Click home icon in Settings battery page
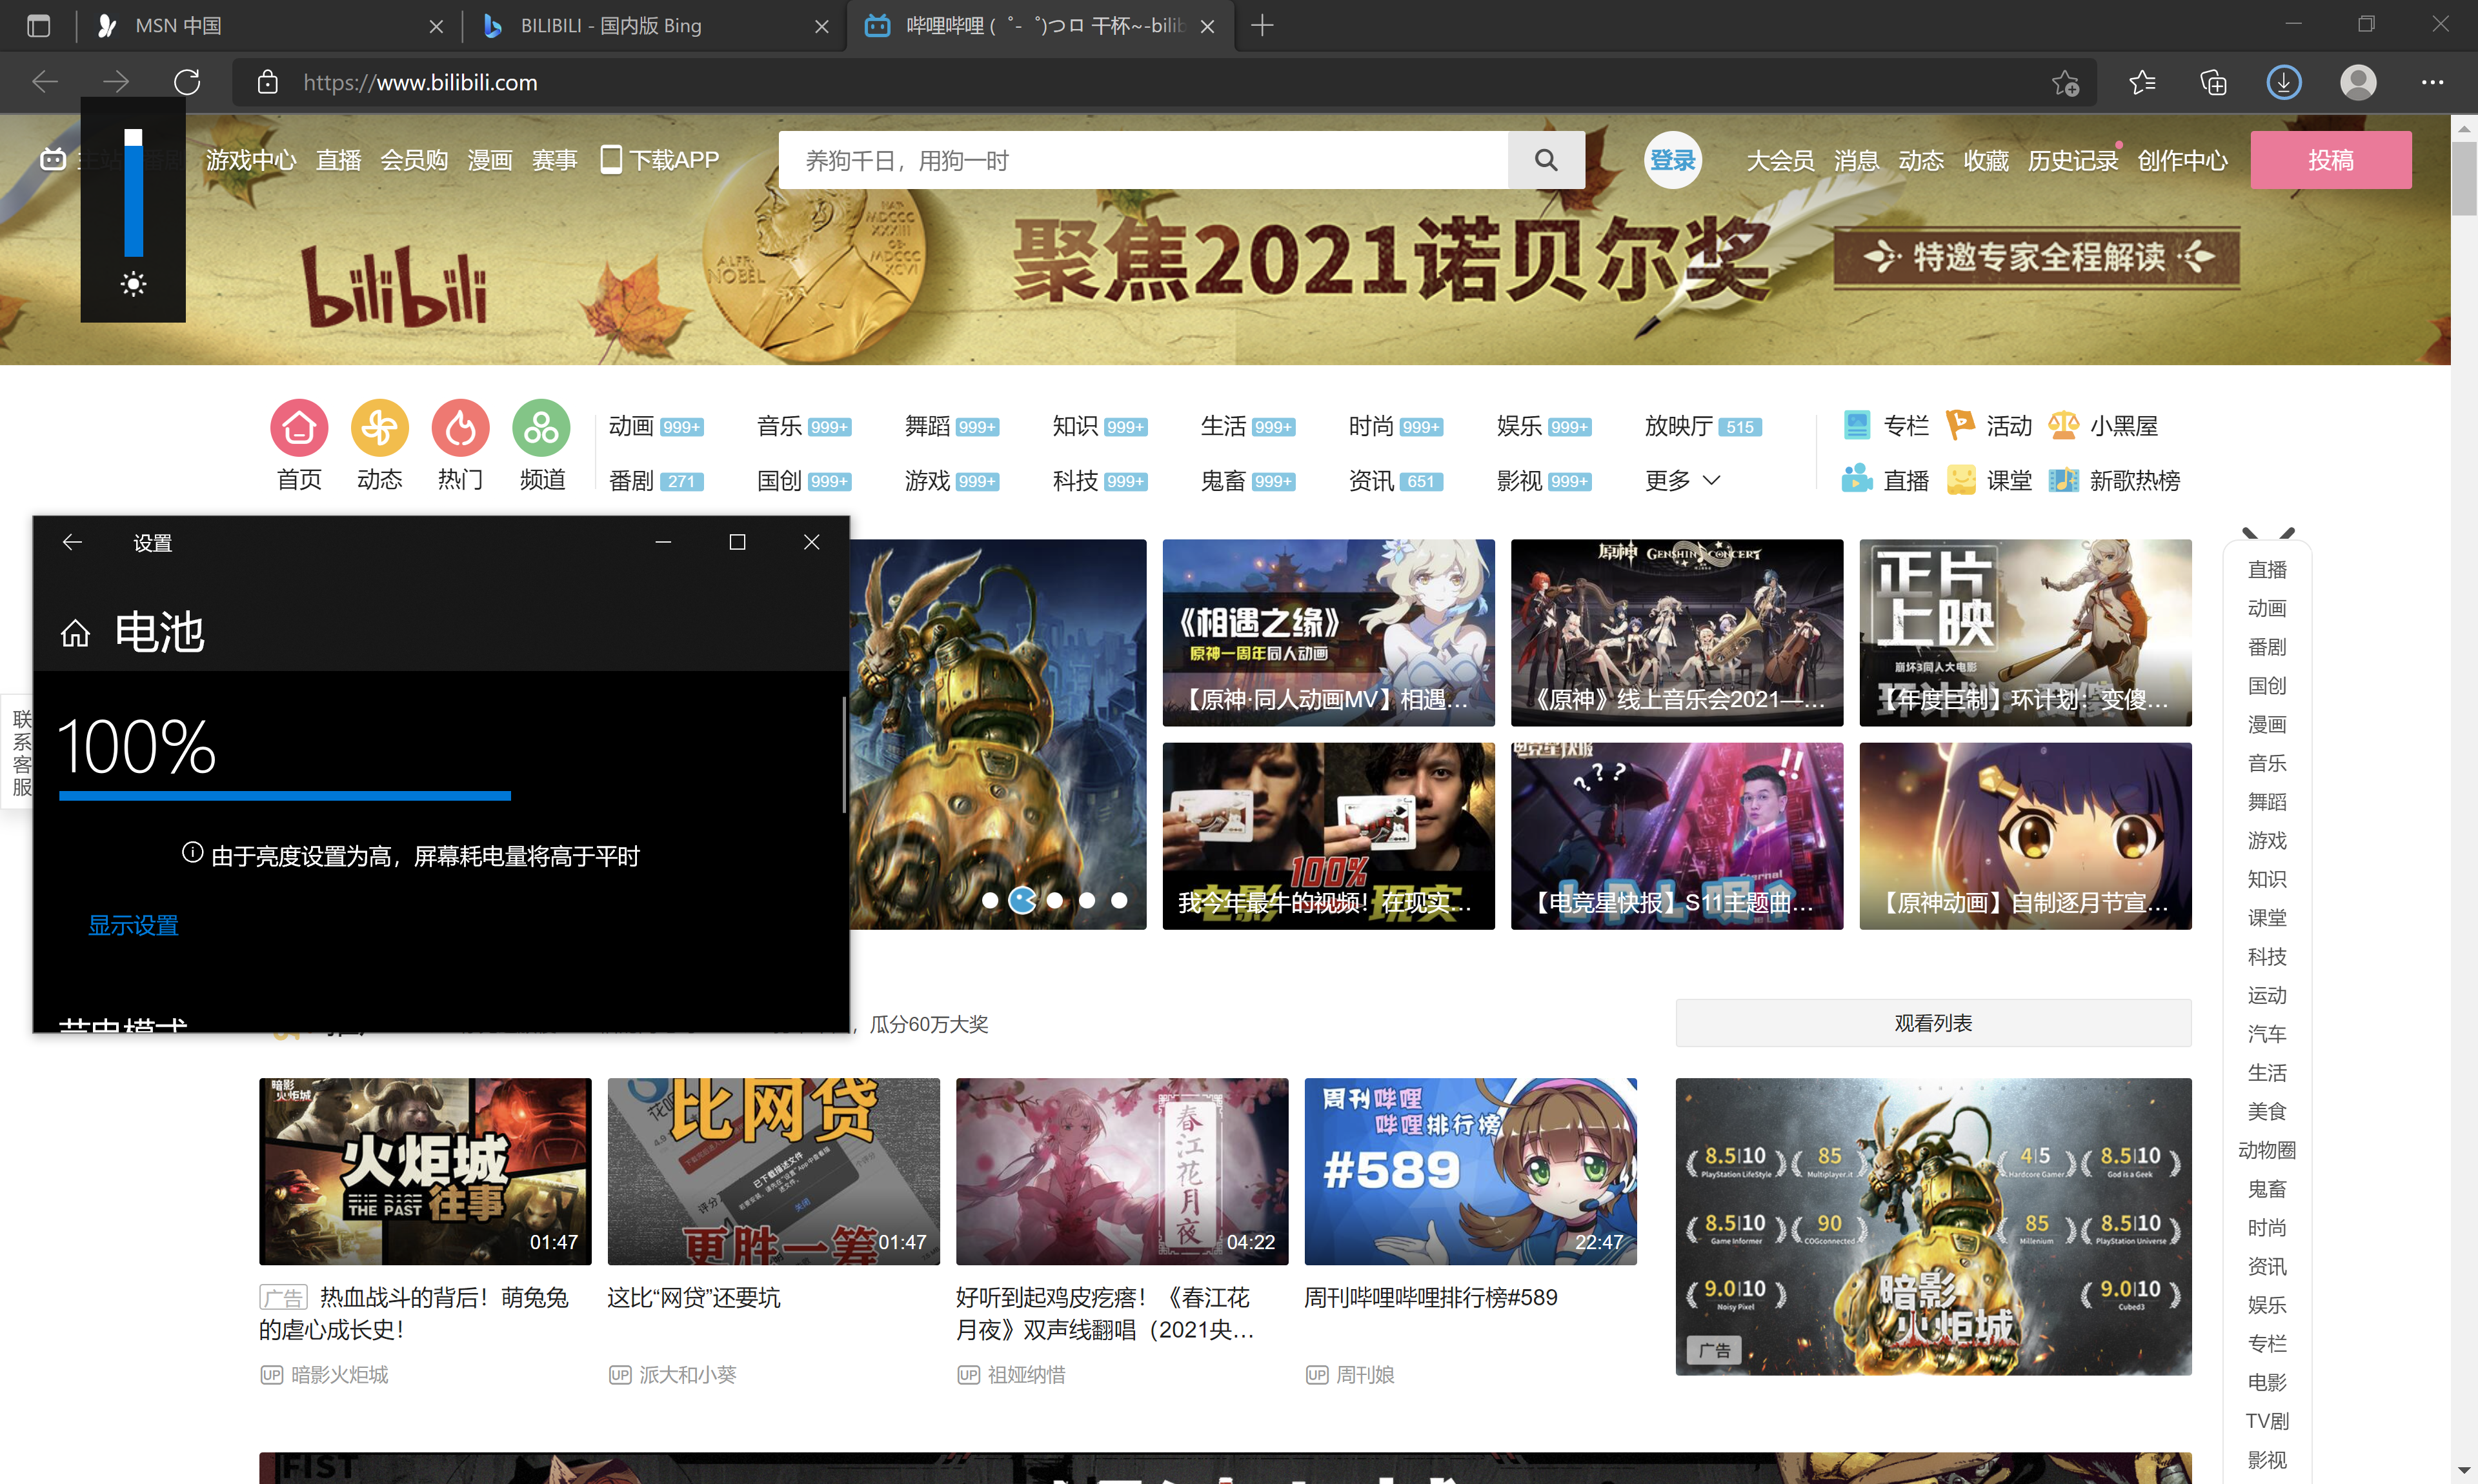The image size is (2478, 1484). 75,633
